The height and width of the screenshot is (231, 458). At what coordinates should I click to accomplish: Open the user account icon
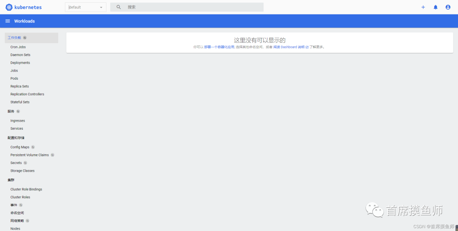point(448,7)
